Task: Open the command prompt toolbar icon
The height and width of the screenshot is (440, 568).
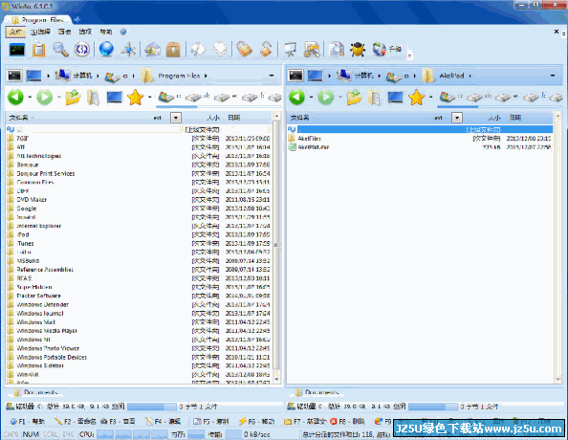Action: tap(17, 50)
